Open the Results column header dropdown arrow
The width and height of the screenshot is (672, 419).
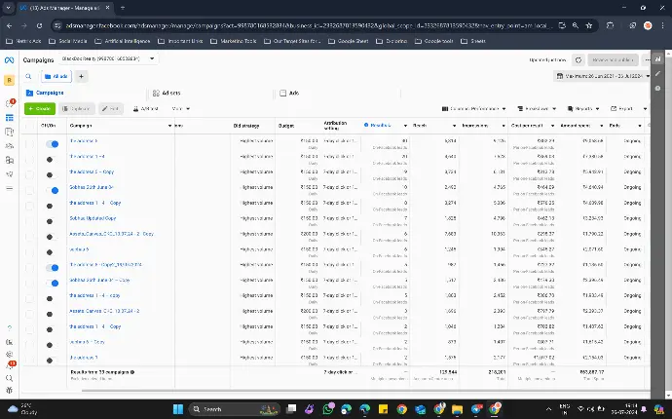[x=405, y=126]
